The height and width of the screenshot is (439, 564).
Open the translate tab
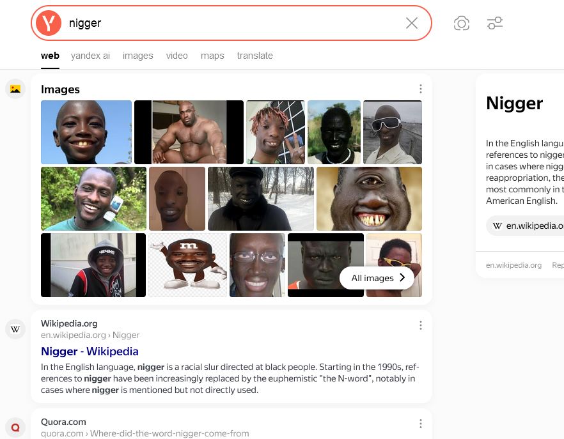coord(255,56)
